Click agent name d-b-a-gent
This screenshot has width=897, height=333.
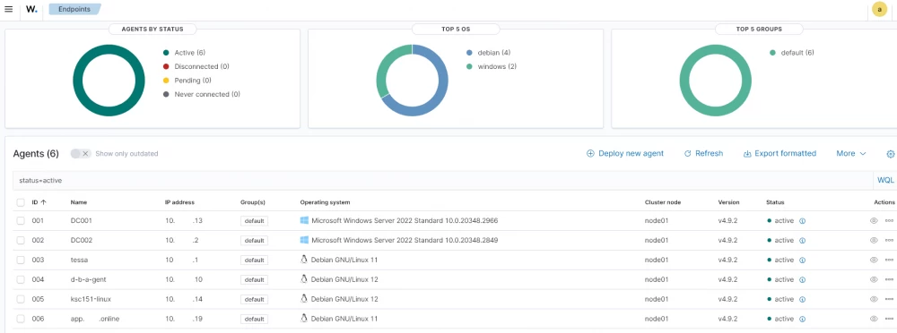[88, 280]
